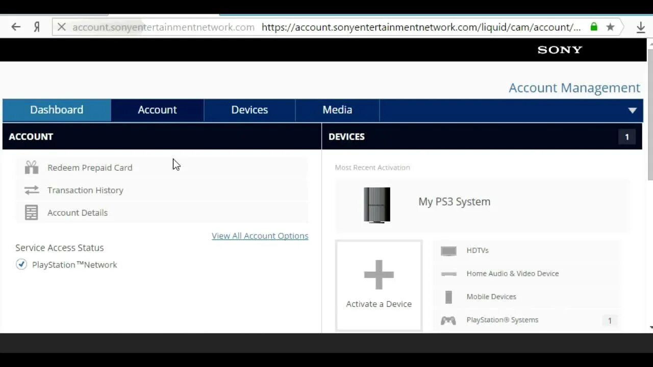Viewport: 653px width, 367px height.
Task: Click the Most Recent Activation label
Action: [x=372, y=167]
